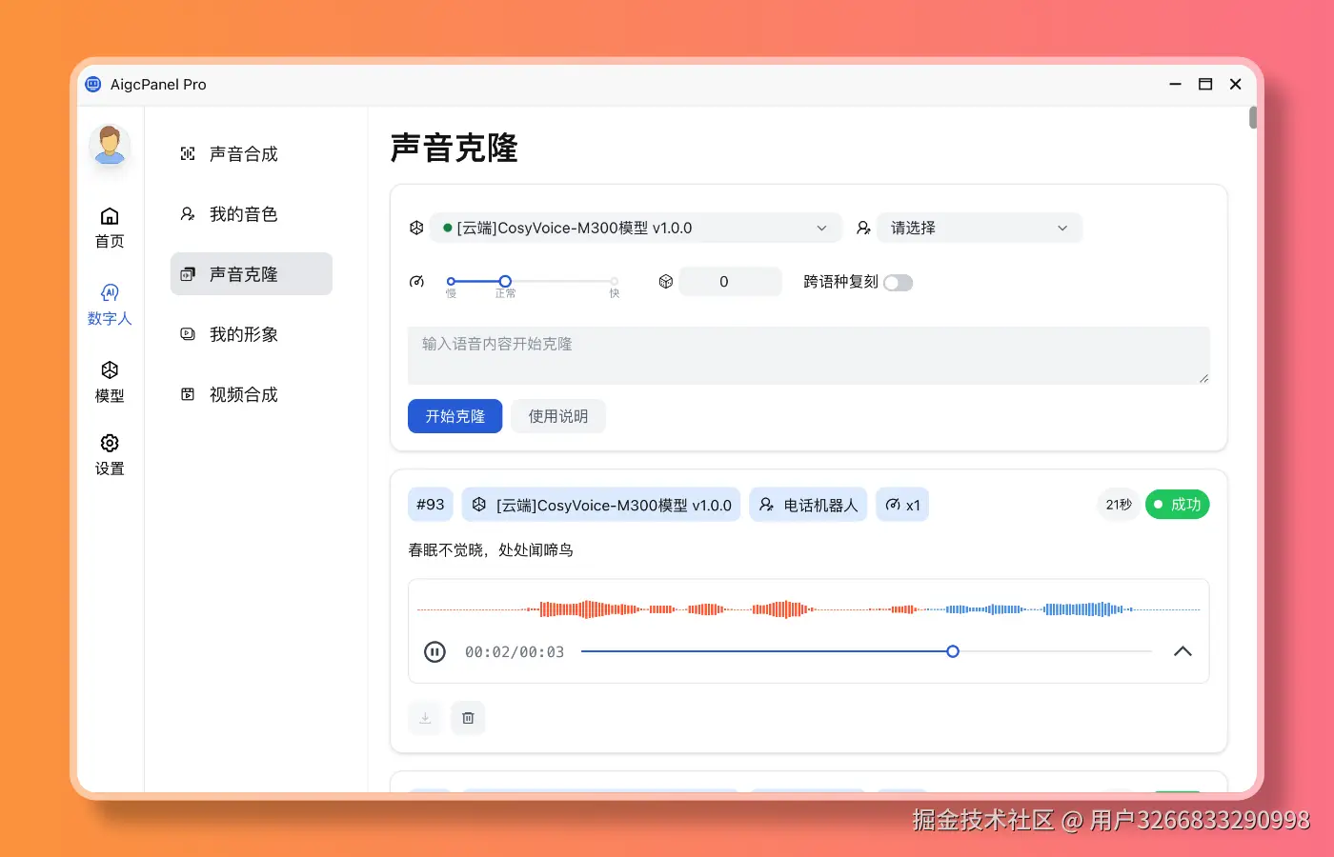The height and width of the screenshot is (857, 1334).
Task: Enable the 跨语种复刻 switch
Action: [x=898, y=282]
